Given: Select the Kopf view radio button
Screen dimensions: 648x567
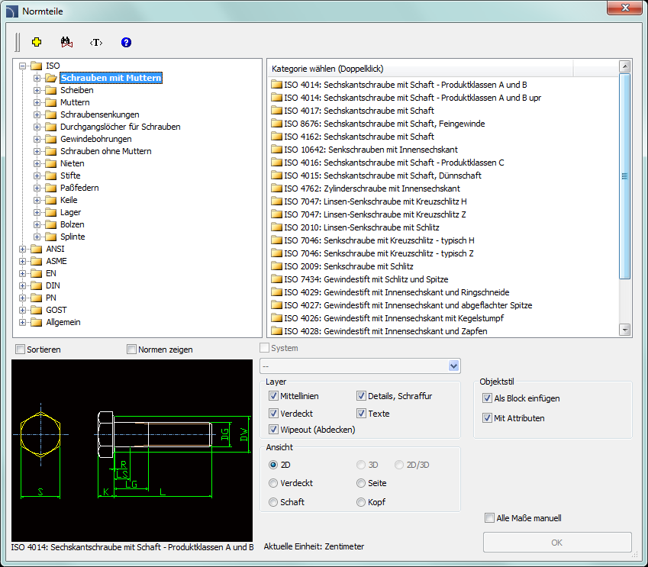Looking at the screenshot, I should click(x=361, y=502).
